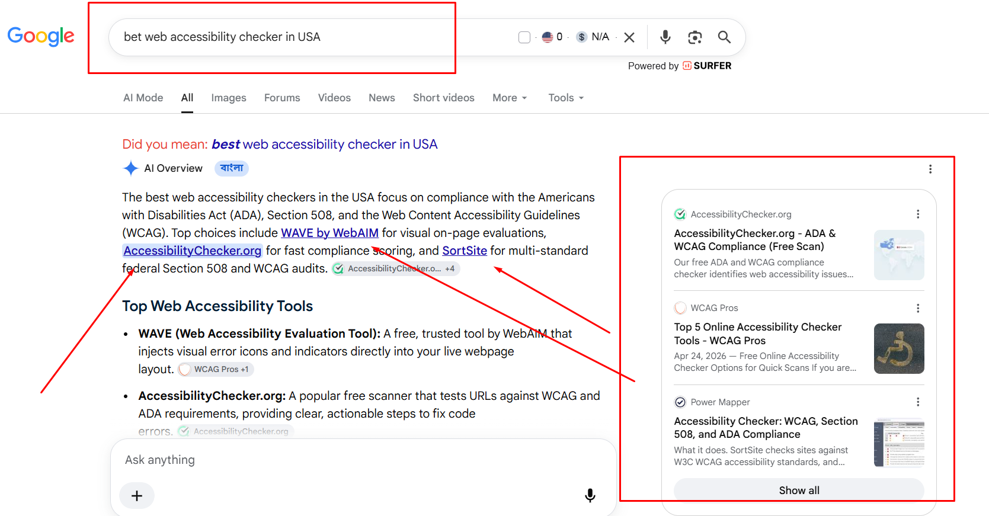Clear the search query with the X icon

(x=629, y=37)
